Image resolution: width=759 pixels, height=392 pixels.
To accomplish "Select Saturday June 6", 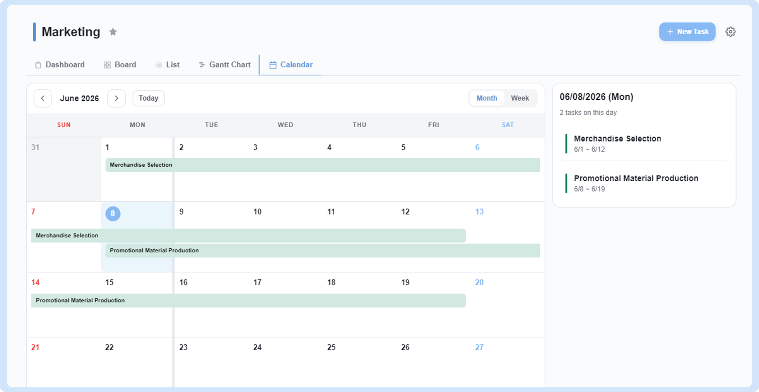I will 477,147.
